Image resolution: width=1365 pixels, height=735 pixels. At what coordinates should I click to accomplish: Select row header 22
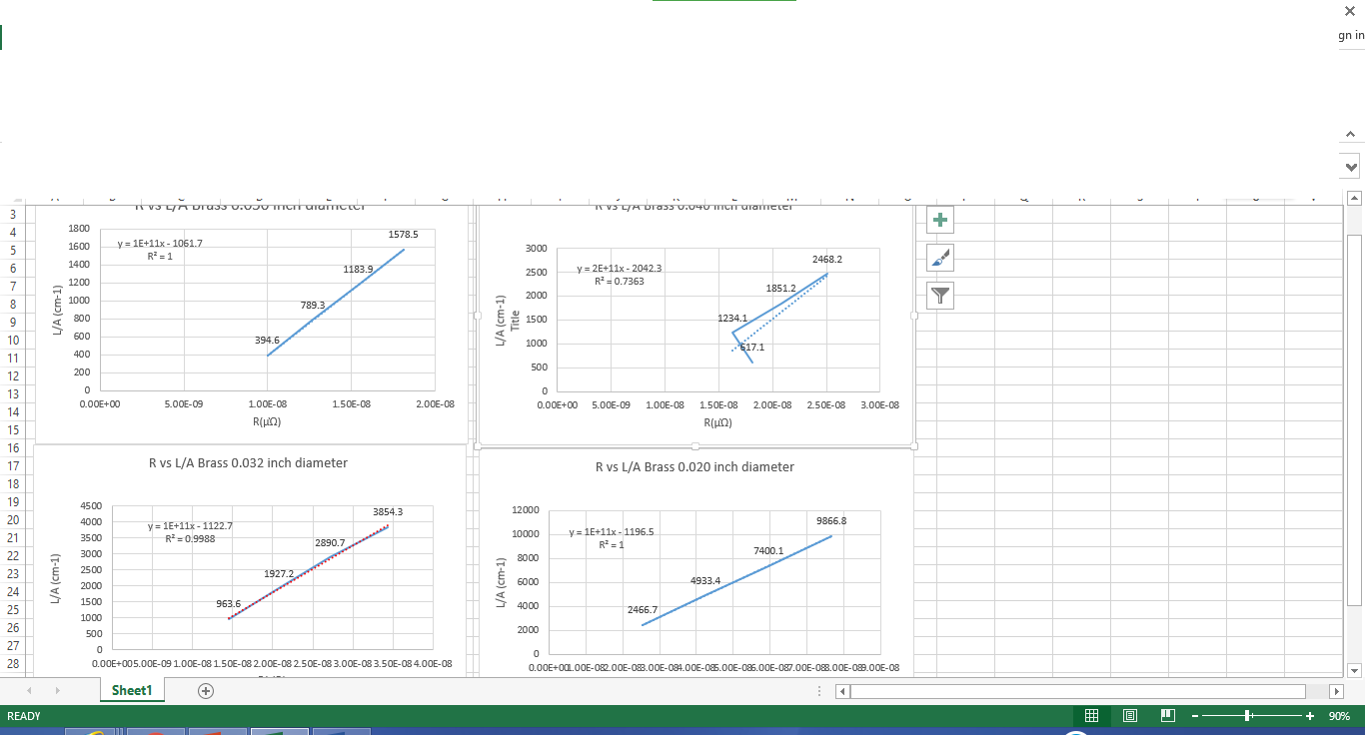13,556
